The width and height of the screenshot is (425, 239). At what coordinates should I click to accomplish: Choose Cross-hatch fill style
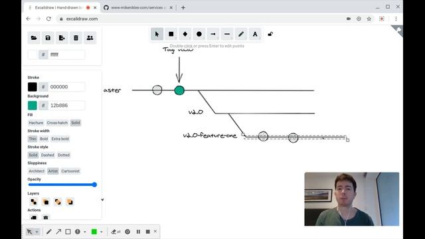57,123
